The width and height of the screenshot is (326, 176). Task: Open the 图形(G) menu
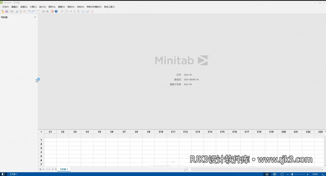click(52, 7)
